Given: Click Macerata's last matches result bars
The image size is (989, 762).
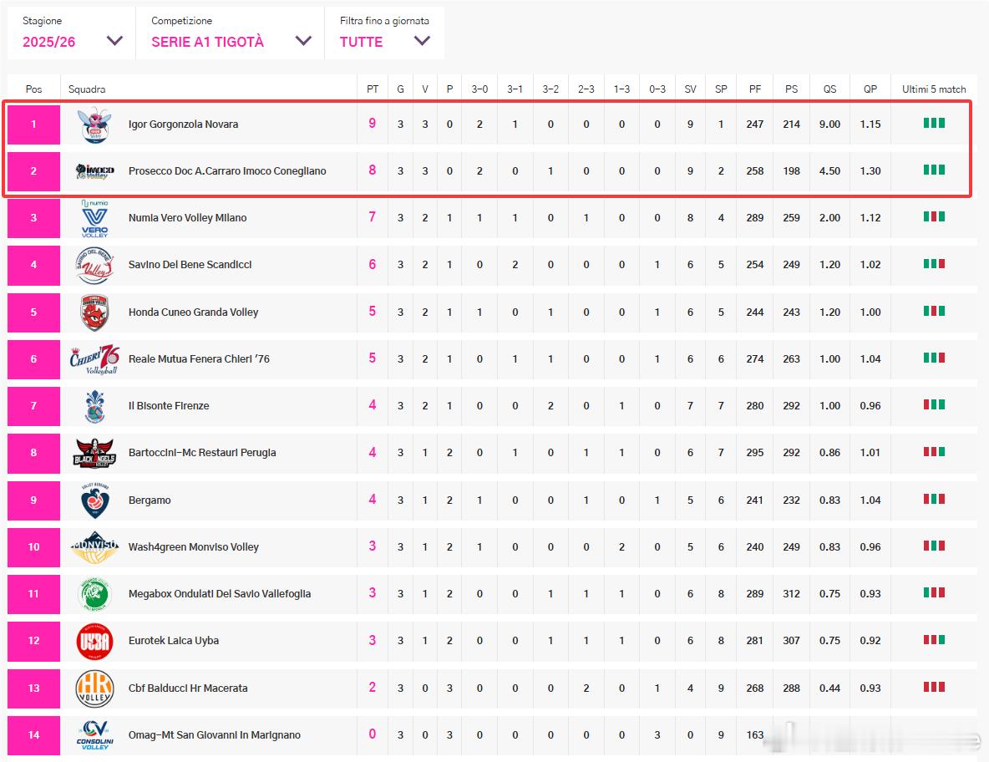Looking at the screenshot, I should pyautogui.click(x=934, y=687).
